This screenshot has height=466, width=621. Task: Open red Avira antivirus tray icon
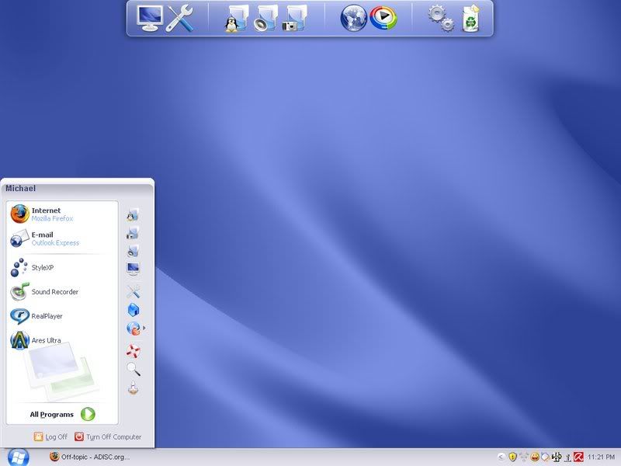[x=578, y=457]
